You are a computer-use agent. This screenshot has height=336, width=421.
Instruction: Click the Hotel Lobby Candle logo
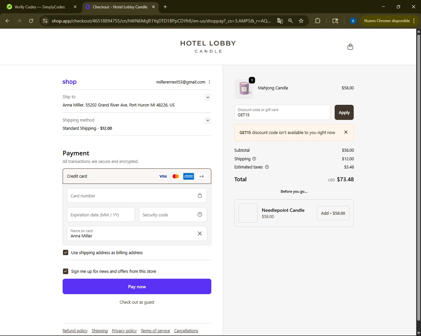208,46
